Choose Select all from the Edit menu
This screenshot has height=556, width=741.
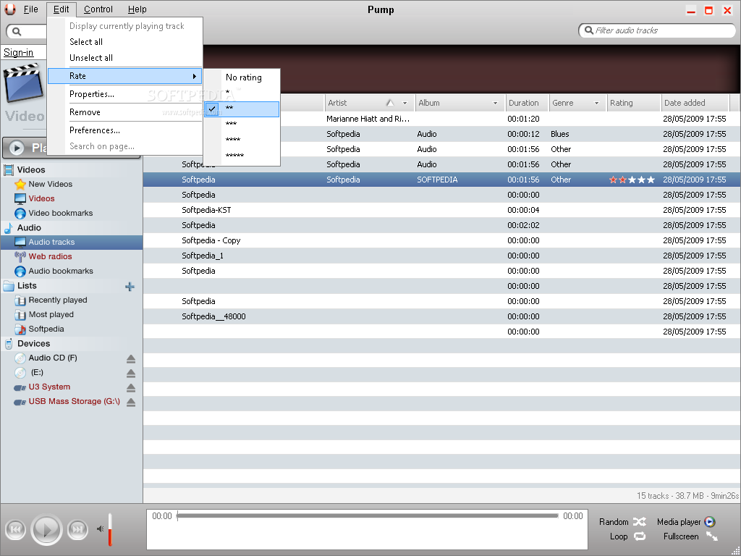click(124, 41)
